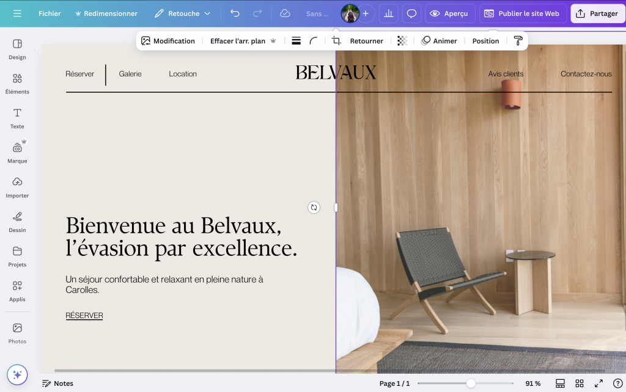Open the Projets panel
626x392 pixels.
[x=17, y=256]
